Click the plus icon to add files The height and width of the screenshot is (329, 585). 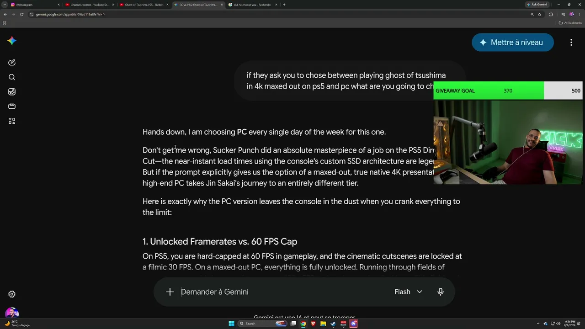point(170,292)
